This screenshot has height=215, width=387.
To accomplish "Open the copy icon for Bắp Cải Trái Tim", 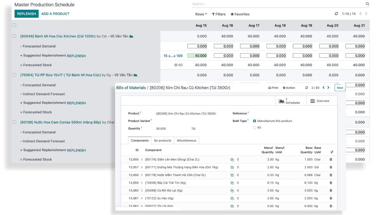I will (232, 183).
